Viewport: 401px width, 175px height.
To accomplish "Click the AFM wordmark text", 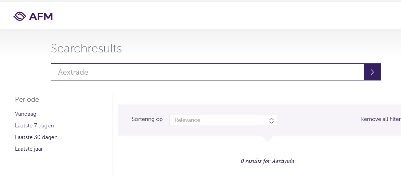I will [41, 16].
